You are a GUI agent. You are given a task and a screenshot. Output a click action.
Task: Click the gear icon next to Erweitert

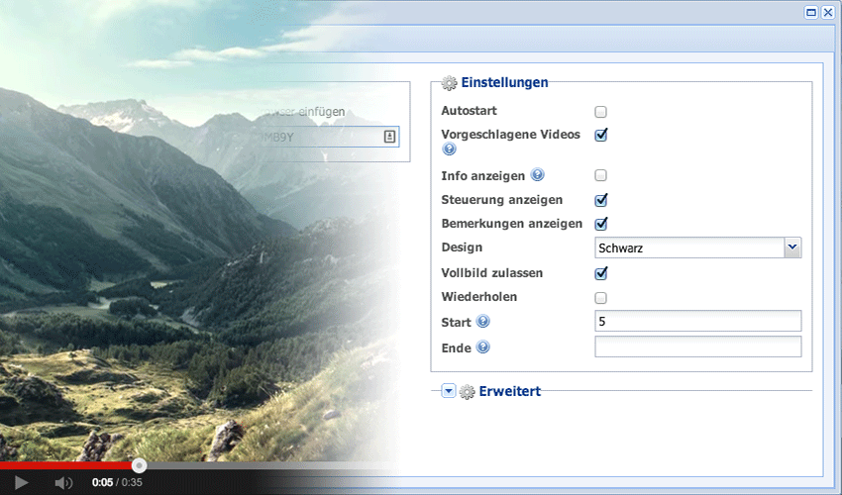(468, 392)
